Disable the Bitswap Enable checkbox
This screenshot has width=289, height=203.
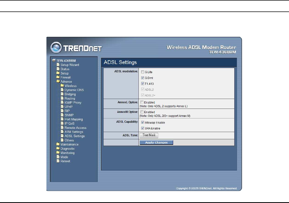[142, 122]
